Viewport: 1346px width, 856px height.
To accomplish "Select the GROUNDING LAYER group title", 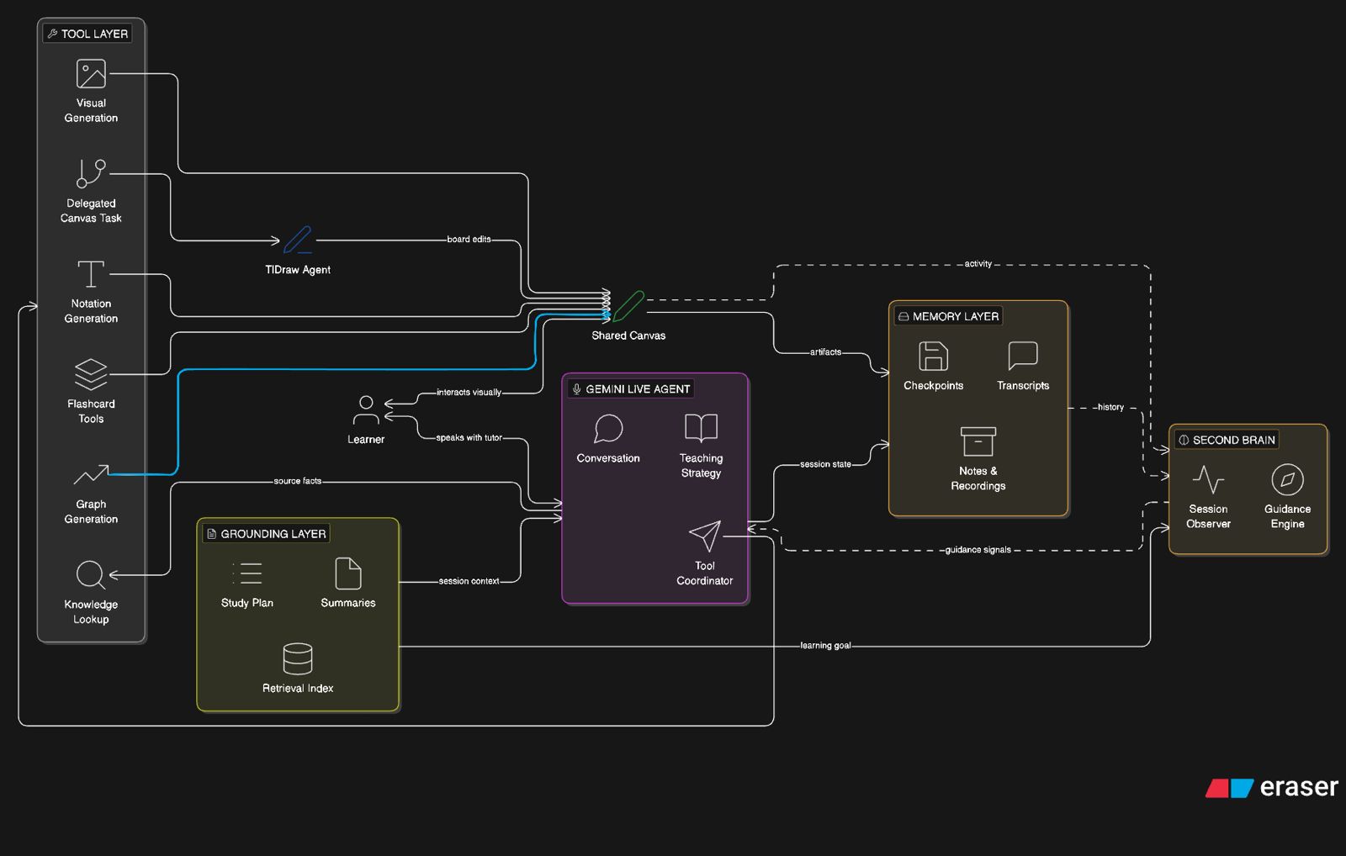I will click(273, 534).
